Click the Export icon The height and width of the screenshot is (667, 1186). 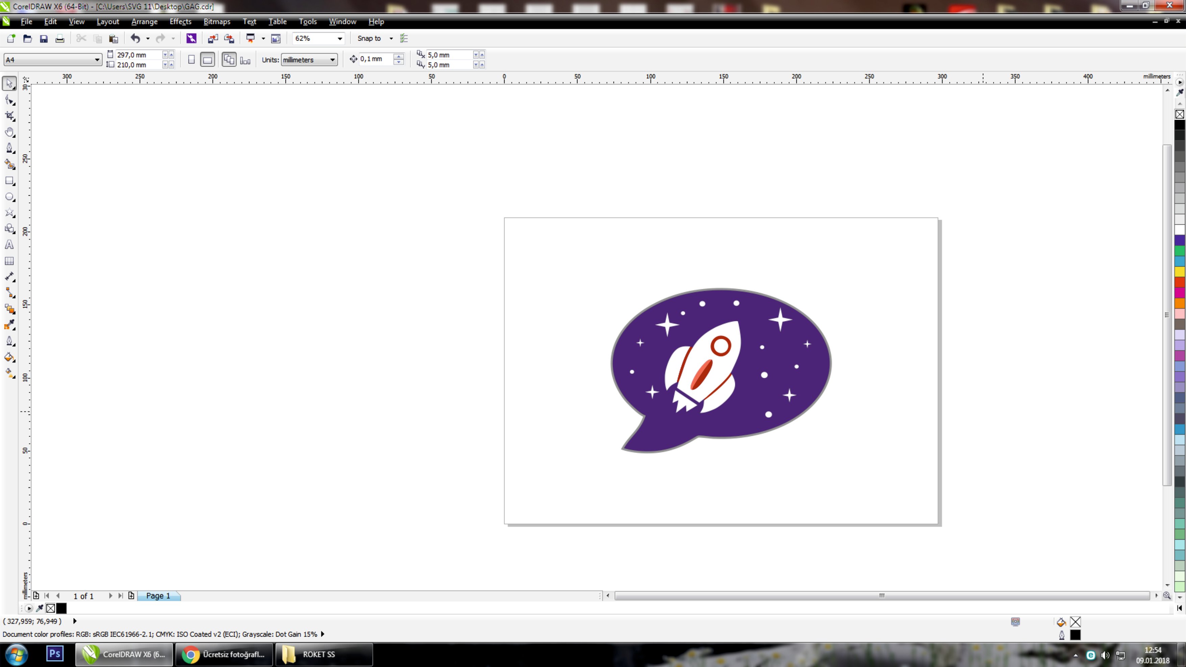click(229, 39)
